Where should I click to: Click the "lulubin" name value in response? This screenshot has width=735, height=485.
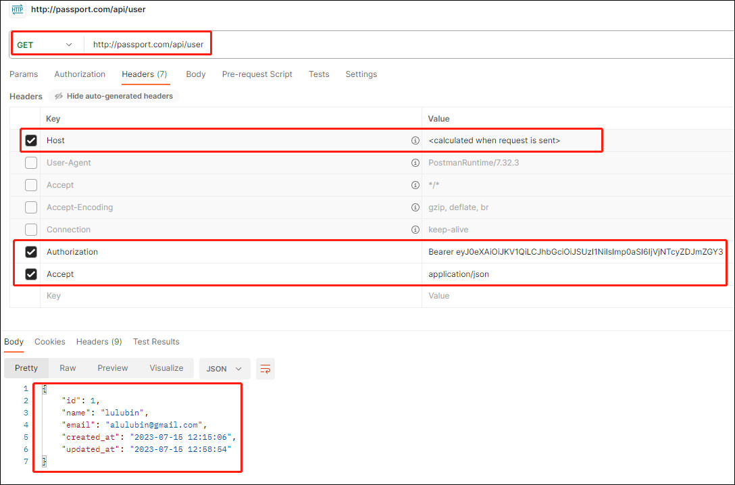pyautogui.click(x=122, y=413)
